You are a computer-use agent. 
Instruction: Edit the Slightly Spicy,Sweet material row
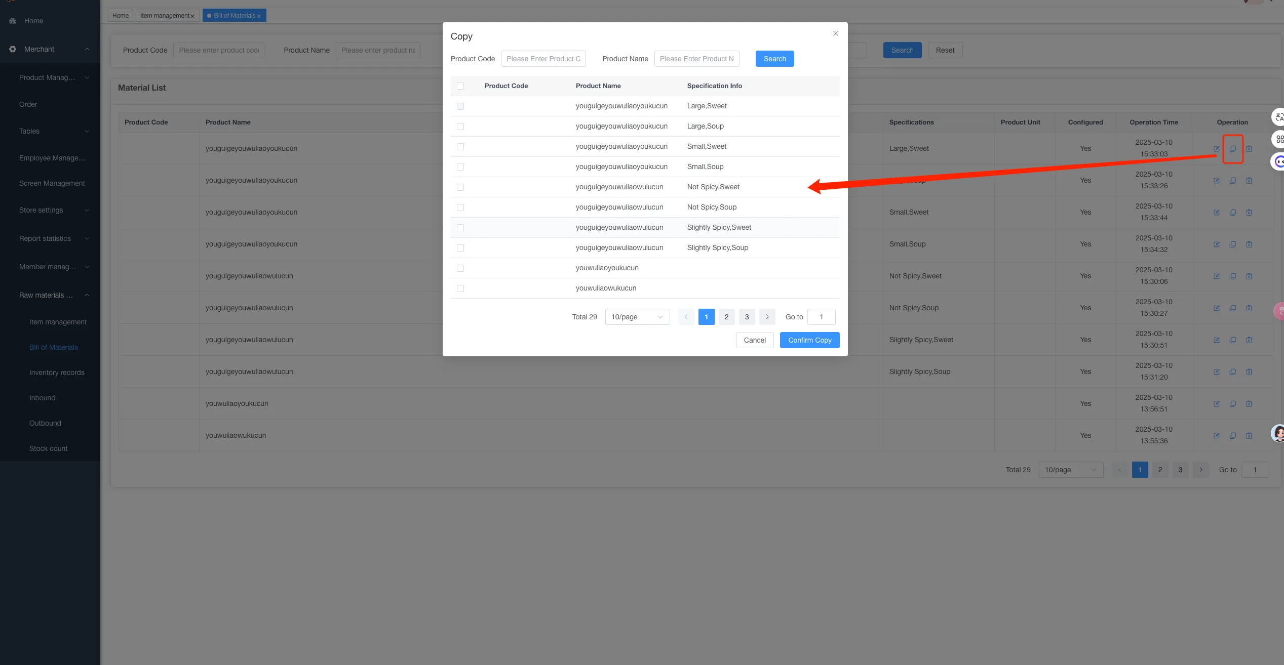click(1216, 340)
